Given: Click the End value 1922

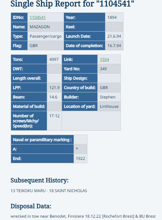Looking at the screenshot, I should click(80, 159).
